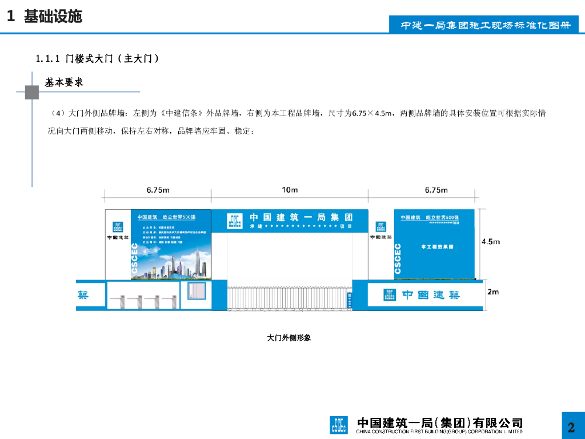Image resolution: width=585 pixels, height=439 pixels.
Task: Click the 大门外侧形象 caption
Action: [x=289, y=338]
